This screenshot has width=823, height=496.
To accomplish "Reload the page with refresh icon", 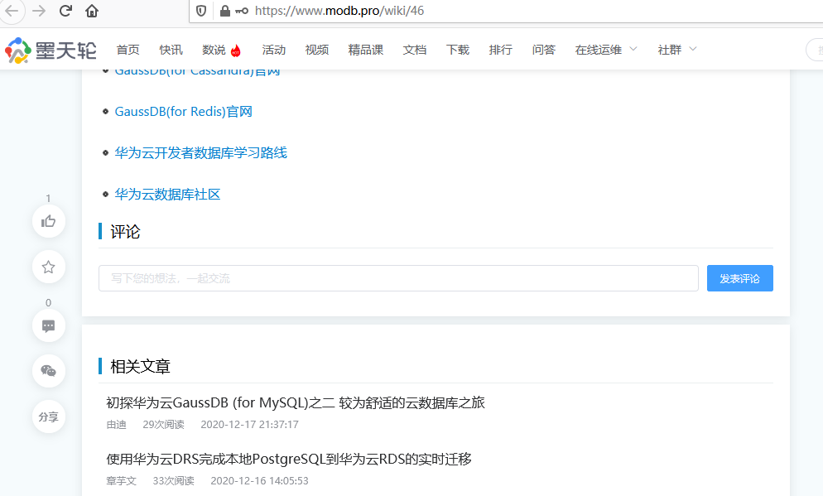I will point(65,11).
